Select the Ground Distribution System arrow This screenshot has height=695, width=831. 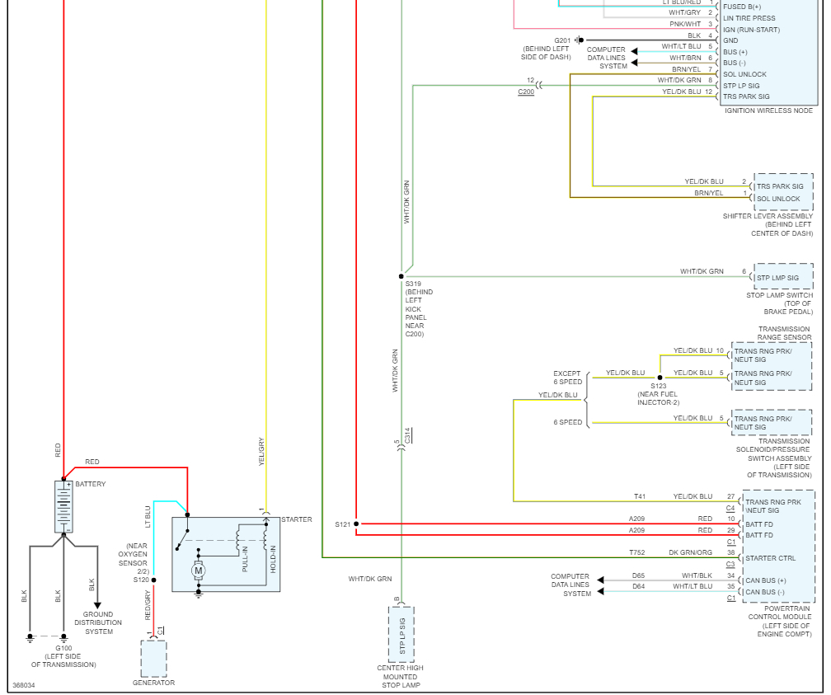click(97, 605)
